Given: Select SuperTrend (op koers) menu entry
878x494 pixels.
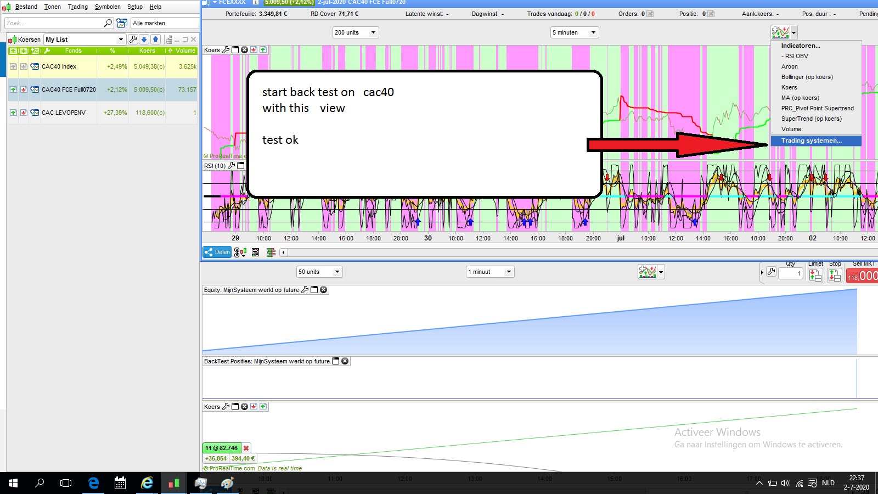Looking at the screenshot, I should [811, 119].
